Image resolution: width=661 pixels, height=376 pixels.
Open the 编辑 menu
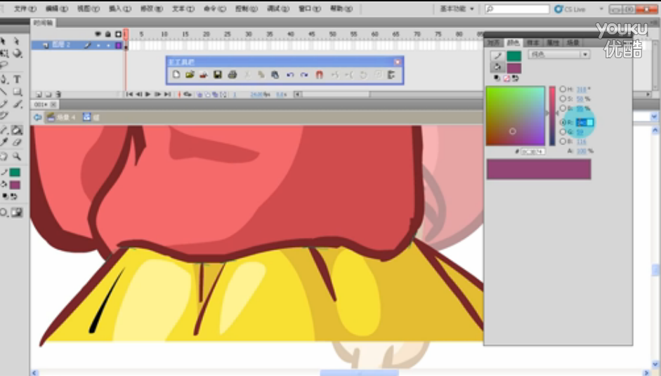click(x=56, y=8)
